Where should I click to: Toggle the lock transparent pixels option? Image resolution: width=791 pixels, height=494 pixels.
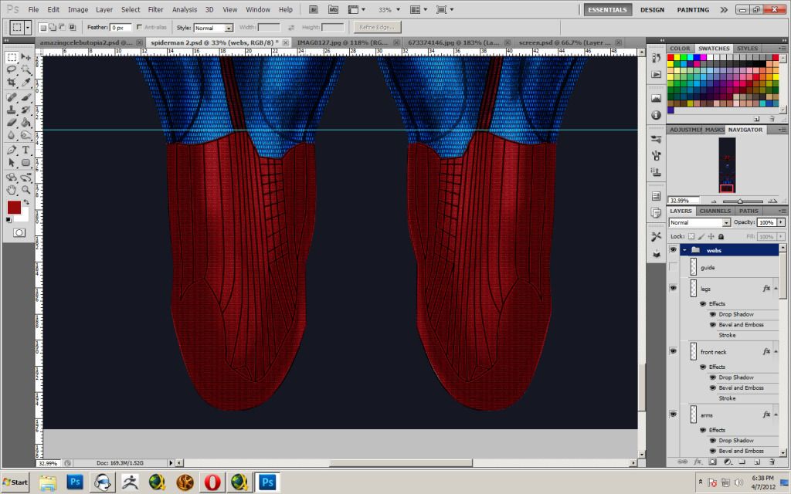[x=691, y=236]
